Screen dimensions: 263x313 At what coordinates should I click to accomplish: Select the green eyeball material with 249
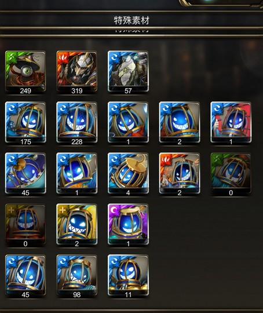25,72
